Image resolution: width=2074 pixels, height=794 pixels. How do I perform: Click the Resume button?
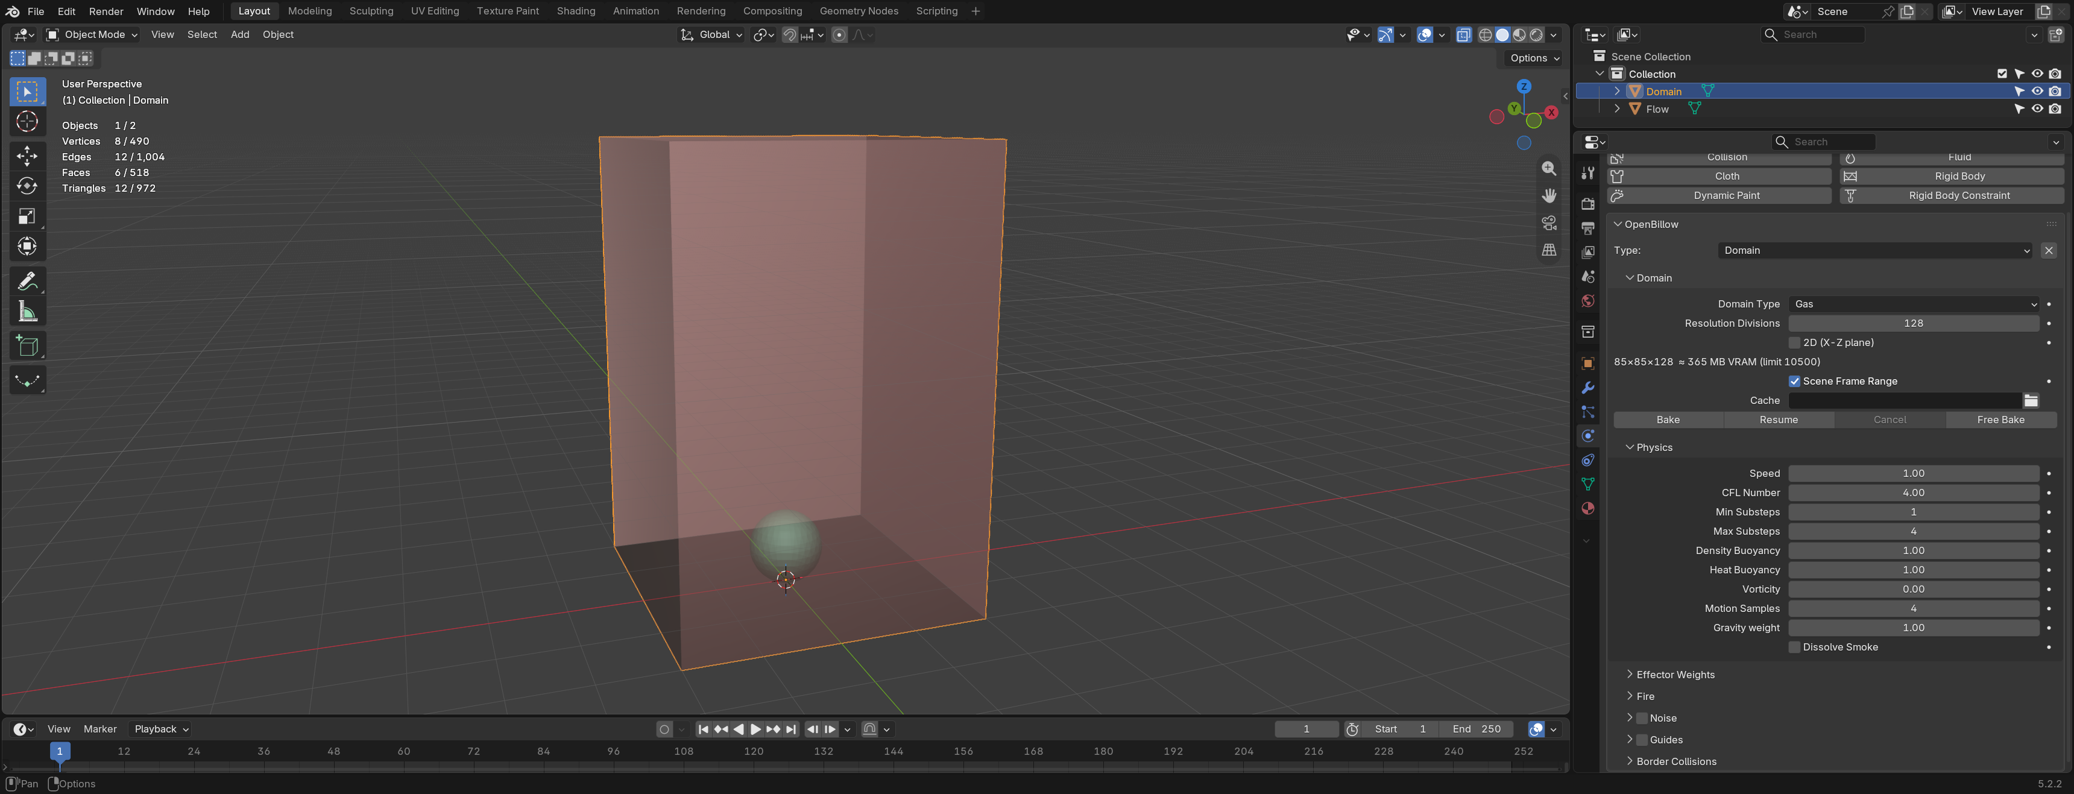click(1779, 420)
